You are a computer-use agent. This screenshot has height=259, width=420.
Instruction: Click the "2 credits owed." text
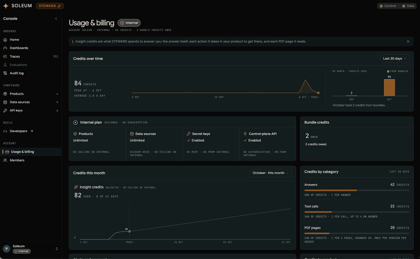click(x=316, y=144)
